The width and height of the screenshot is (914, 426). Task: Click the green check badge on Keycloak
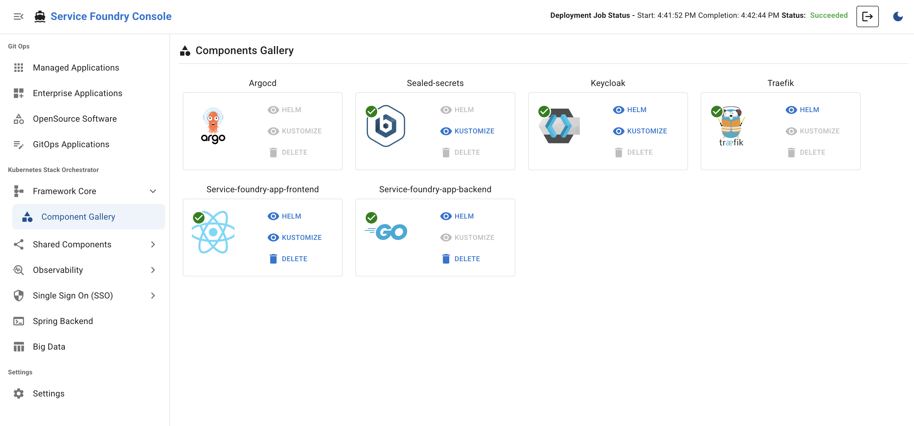coord(544,111)
